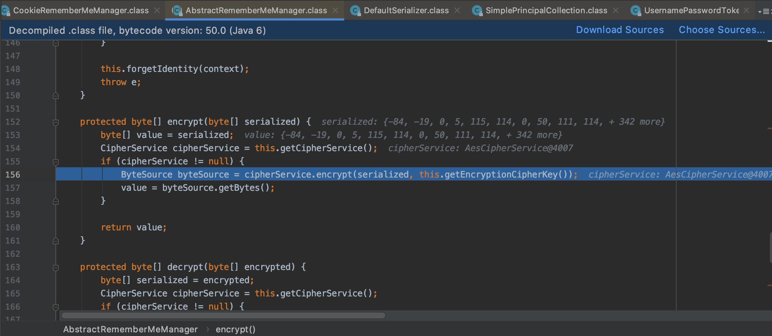Close the DefaultSerializer.class tab

click(457, 10)
